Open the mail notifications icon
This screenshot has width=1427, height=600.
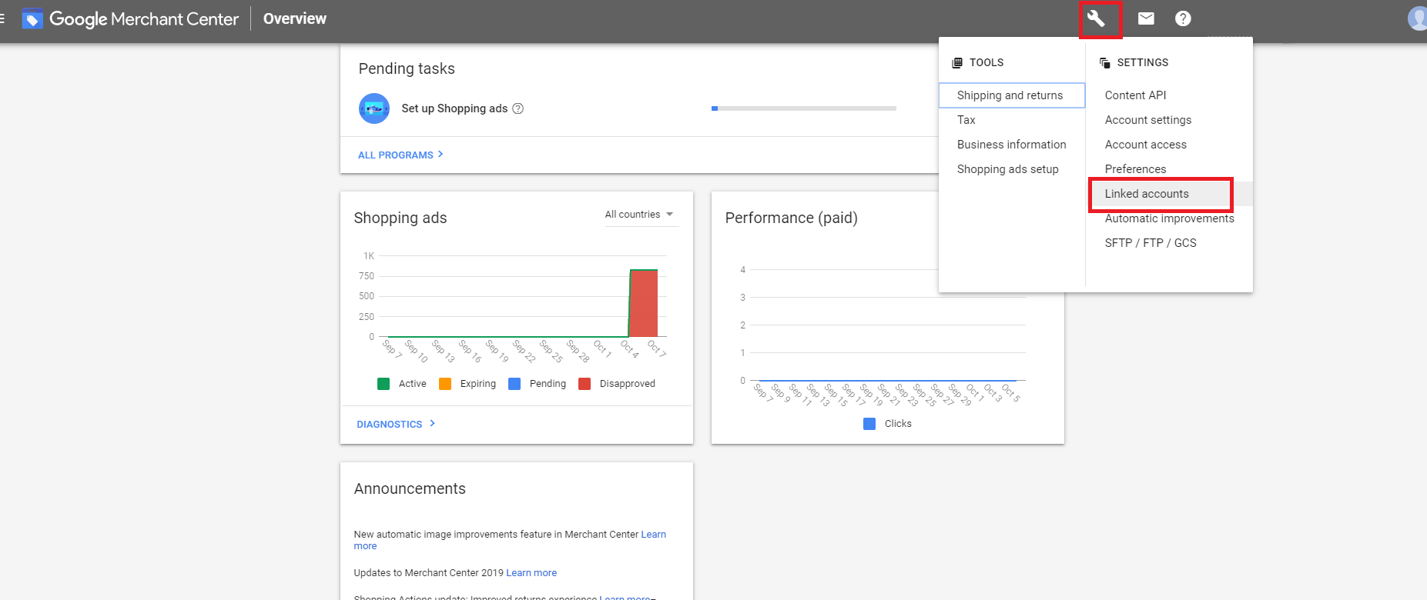(x=1146, y=18)
